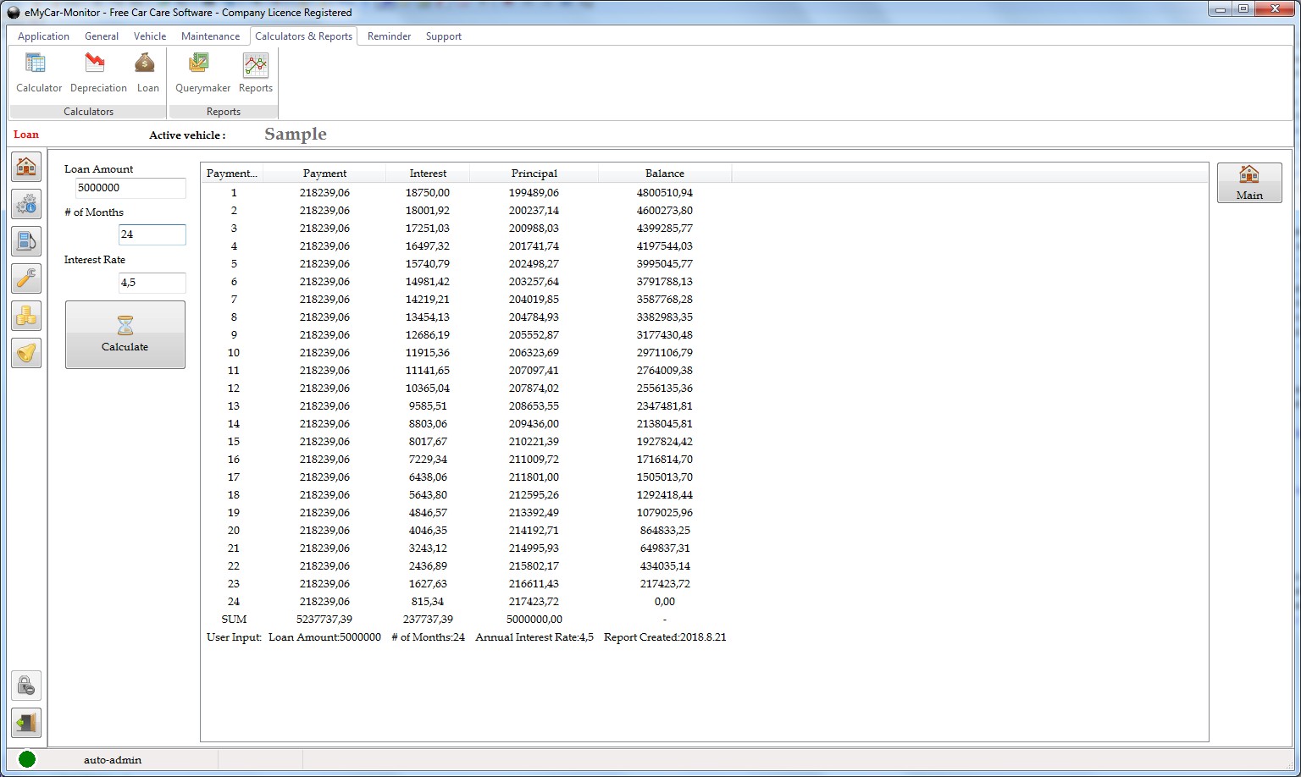Open the Depreciation calculator
Screen dimensions: 1301x777
(98, 73)
